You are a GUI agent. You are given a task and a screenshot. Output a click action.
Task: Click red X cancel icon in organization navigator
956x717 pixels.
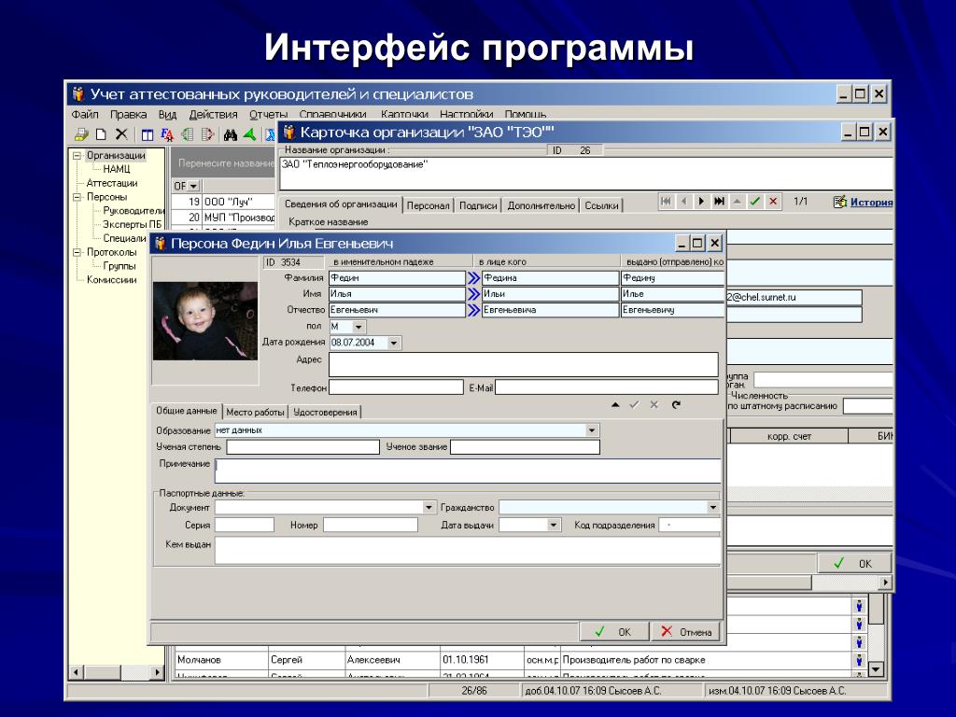click(773, 202)
